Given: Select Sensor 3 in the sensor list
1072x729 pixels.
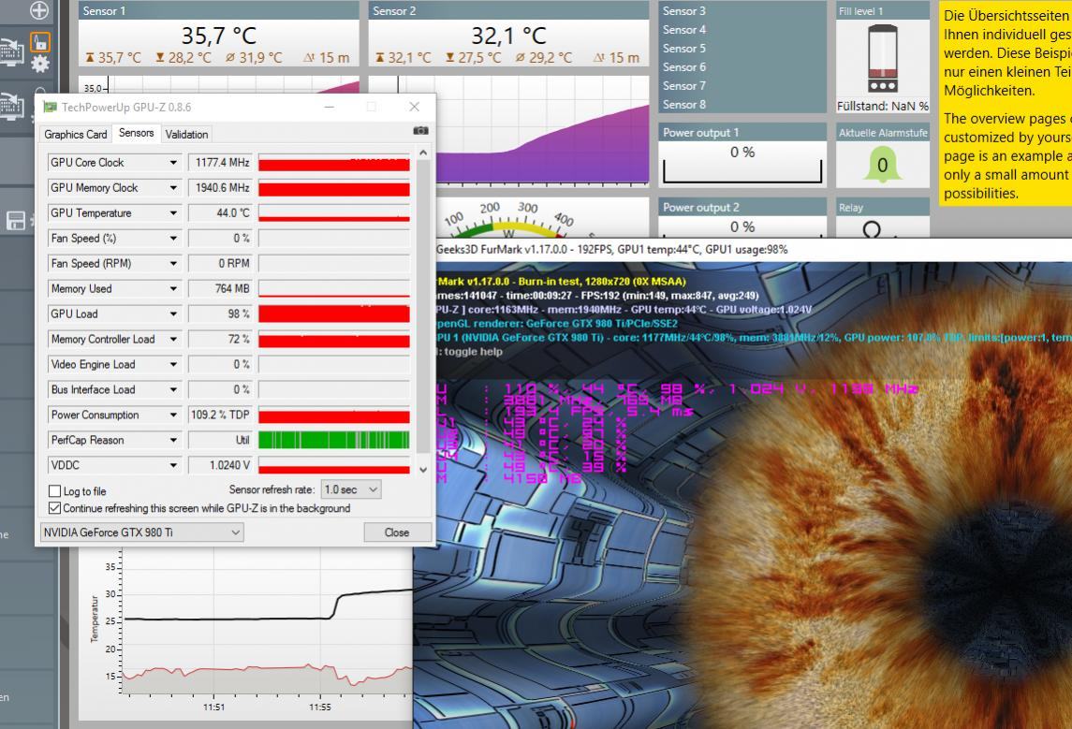Looking at the screenshot, I should point(684,11).
